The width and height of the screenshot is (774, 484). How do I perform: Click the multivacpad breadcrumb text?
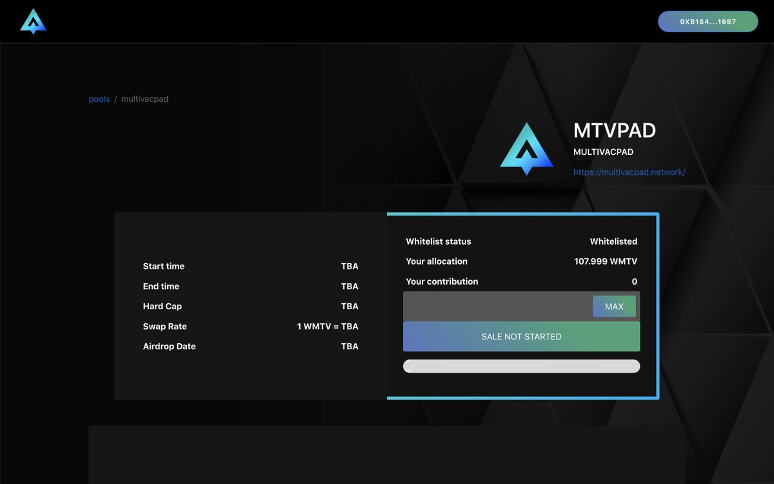pyautogui.click(x=144, y=99)
